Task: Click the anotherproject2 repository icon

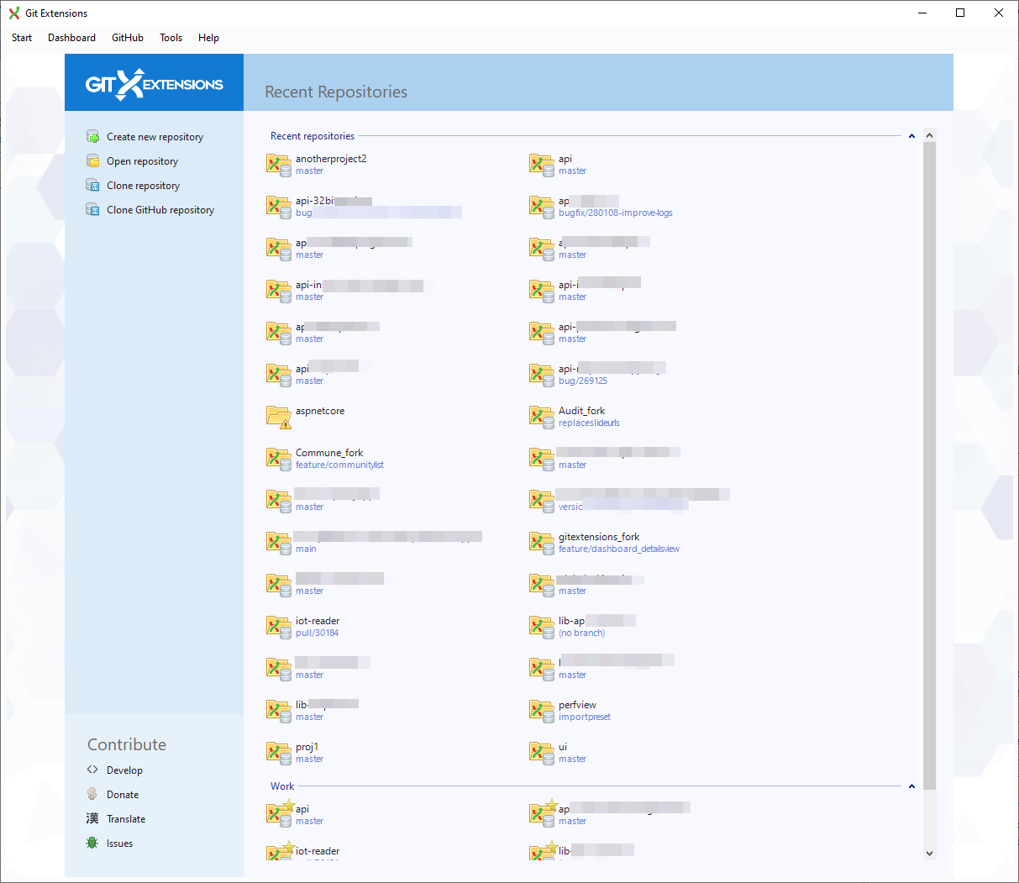Action: pos(279,164)
